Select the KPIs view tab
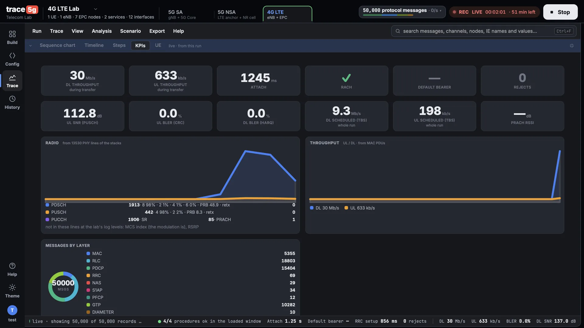Image resolution: width=584 pixels, height=328 pixels. (140, 46)
